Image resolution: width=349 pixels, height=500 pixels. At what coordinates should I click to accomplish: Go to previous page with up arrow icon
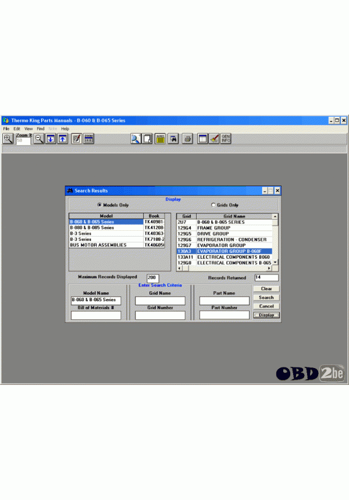(x=62, y=138)
